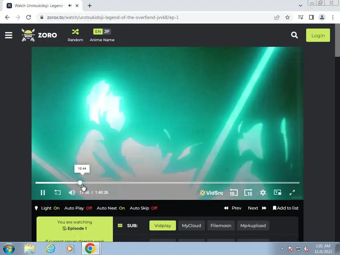Close the Urotsukidoji tab

coord(77,6)
